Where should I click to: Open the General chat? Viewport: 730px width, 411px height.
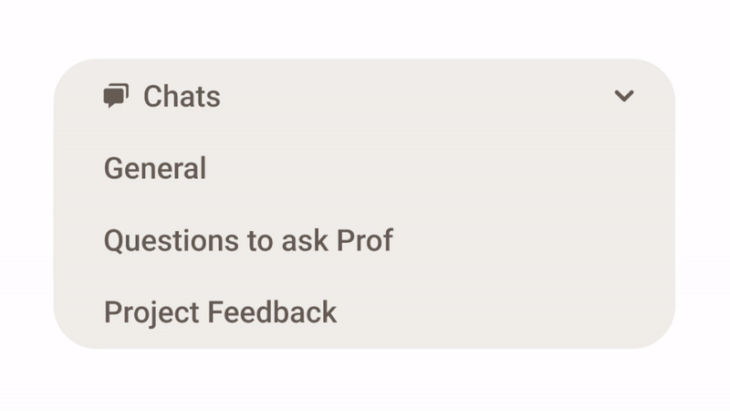coord(155,168)
